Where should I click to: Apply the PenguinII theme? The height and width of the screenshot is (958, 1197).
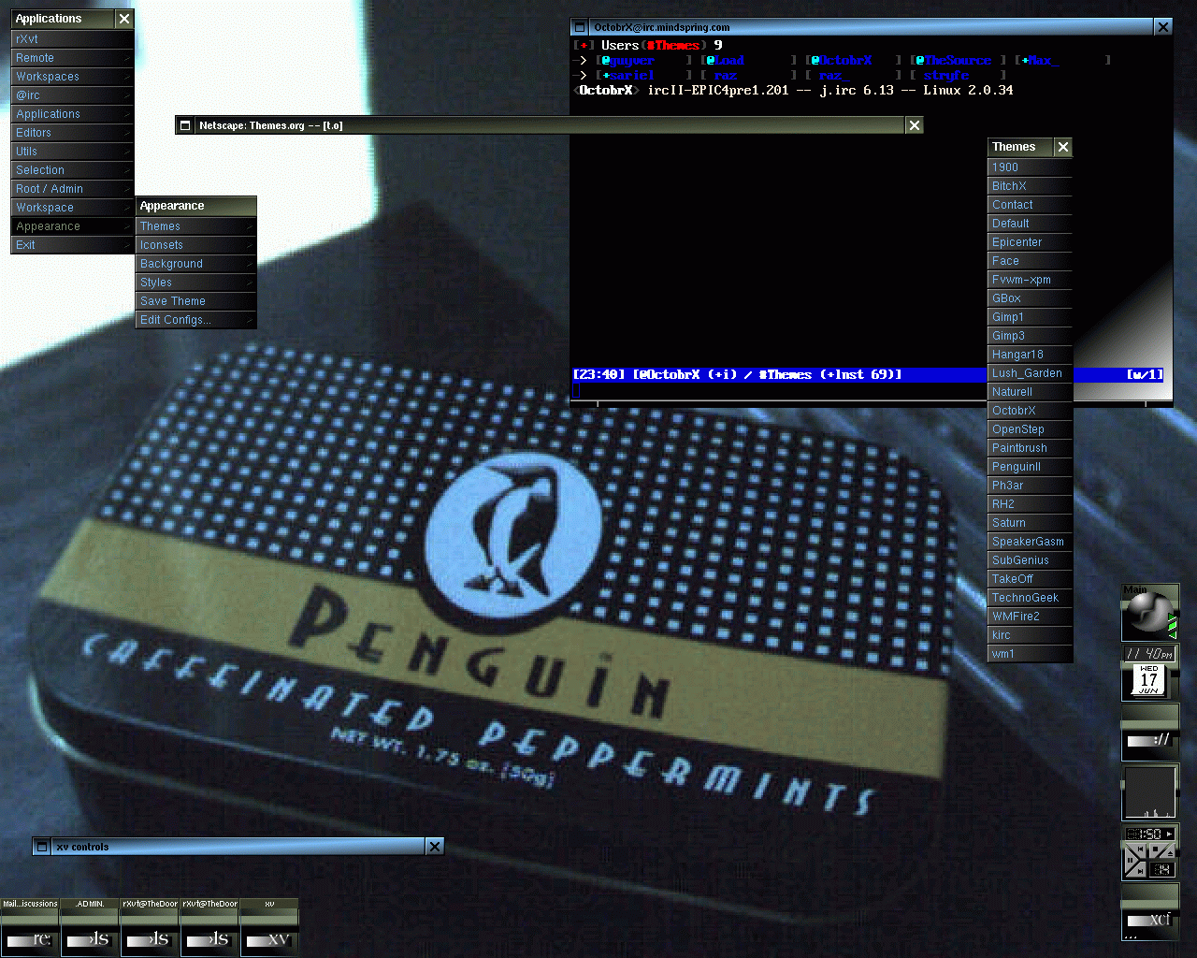point(1030,467)
